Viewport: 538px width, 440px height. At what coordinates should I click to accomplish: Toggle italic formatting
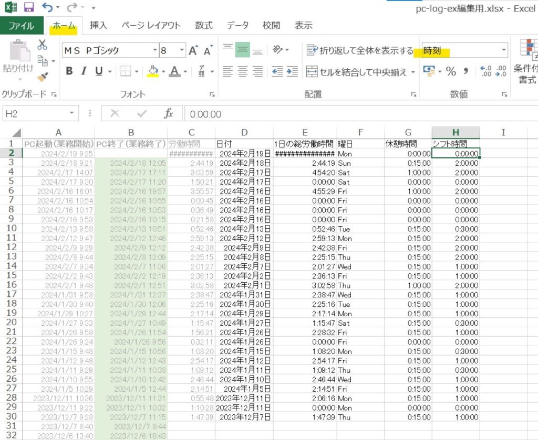84,71
